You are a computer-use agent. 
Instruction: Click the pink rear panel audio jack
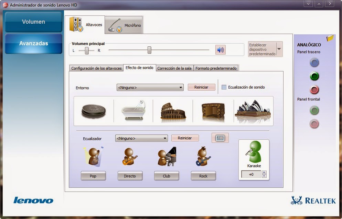(x=314, y=90)
